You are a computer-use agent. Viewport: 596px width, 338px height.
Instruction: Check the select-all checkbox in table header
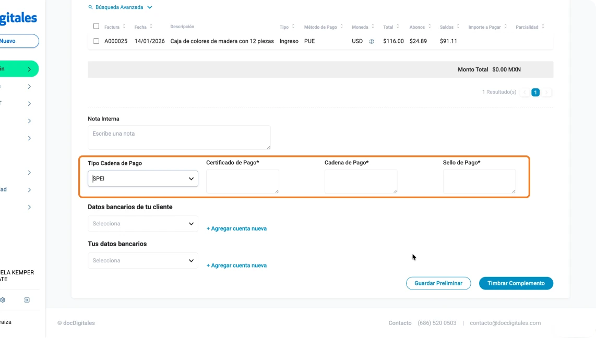(x=96, y=26)
